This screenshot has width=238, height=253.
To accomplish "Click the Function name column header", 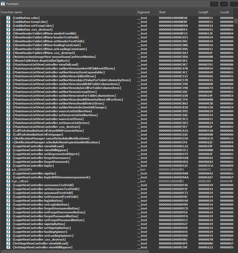I will [12, 12].
